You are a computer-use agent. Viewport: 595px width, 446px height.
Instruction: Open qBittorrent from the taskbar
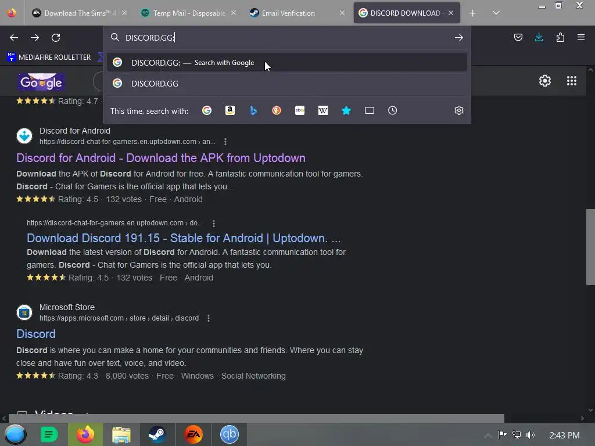[x=229, y=434]
